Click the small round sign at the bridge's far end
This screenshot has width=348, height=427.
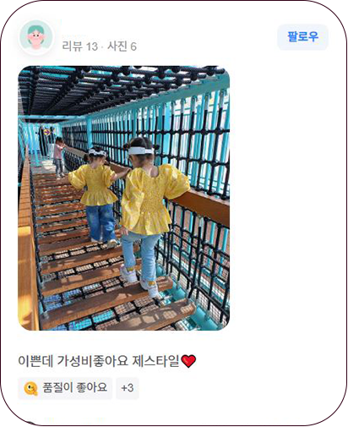(46, 132)
